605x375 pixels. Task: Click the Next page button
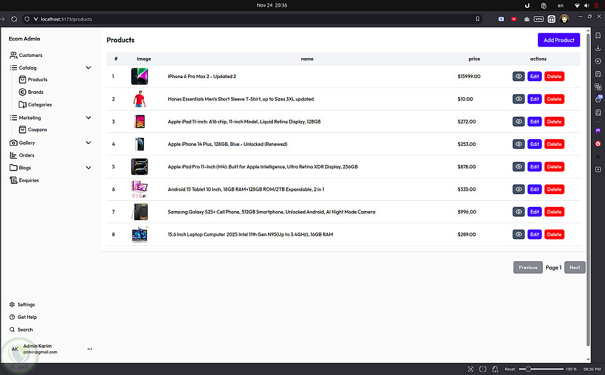point(575,267)
